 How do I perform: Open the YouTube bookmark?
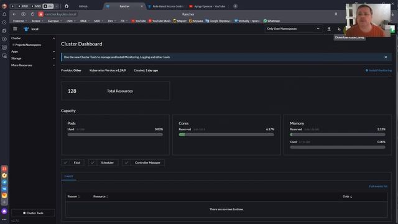click(x=139, y=21)
